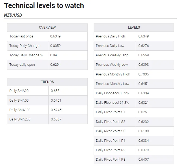This screenshot has width=181, height=166.
Task: Click the Daily SMA200 row label
Action: tap(20, 119)
